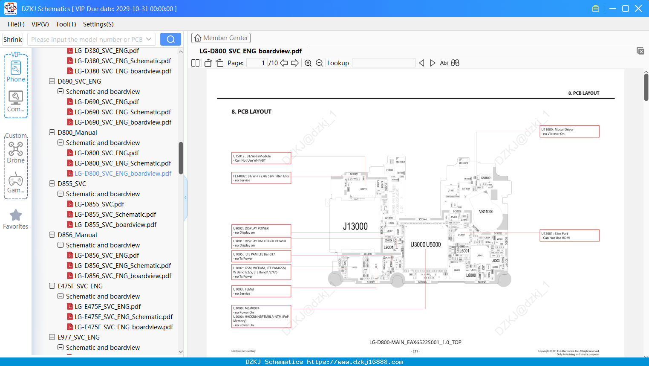Go to next page arrow
649x366 pixels.
(295, 63)
